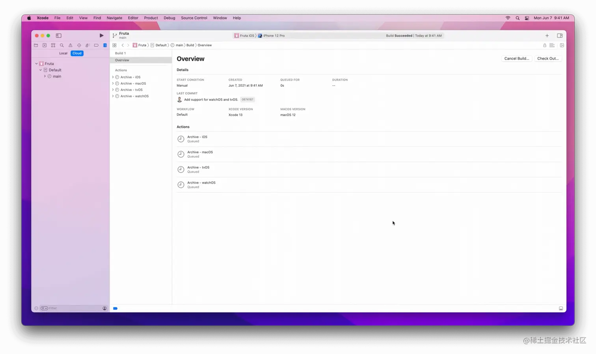
Task: Open the Source Control menu
Action: (194, 18)
